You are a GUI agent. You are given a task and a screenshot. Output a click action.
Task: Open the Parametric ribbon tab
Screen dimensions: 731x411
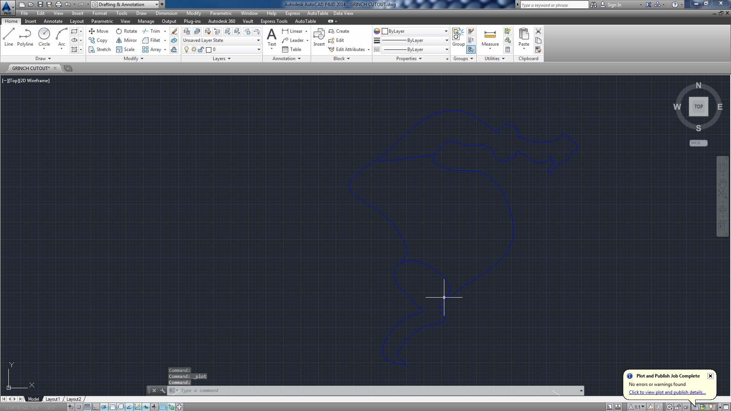coord(102,21)
